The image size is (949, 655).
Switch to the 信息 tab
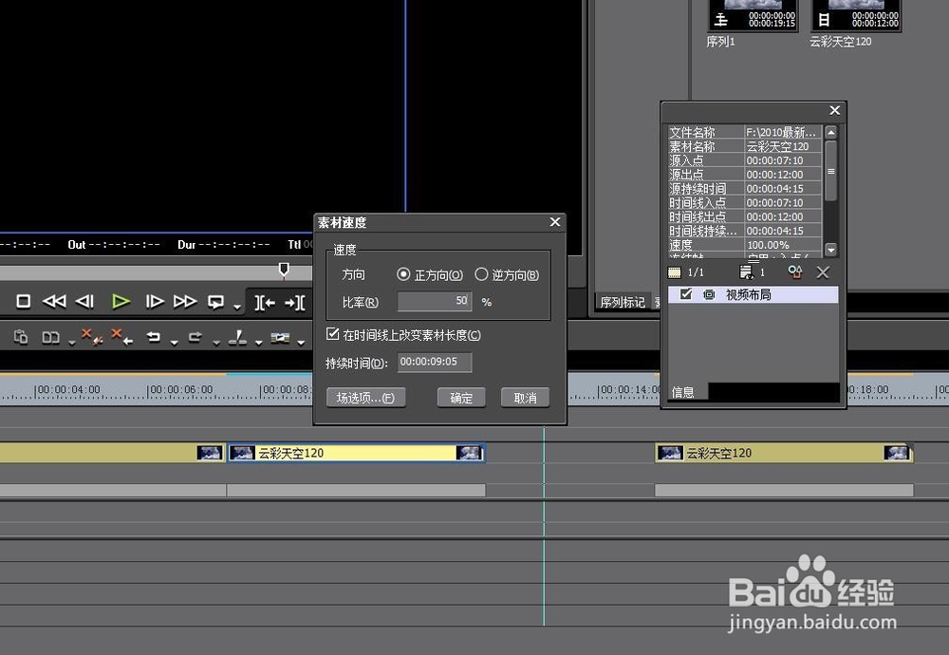(x=682, y=392)
